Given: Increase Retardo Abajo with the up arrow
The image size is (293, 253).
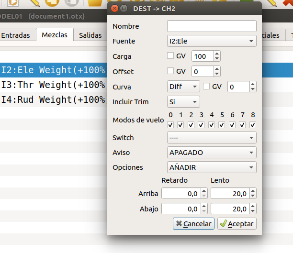Looking at the screenshot, I should click(x=204, y=206).
